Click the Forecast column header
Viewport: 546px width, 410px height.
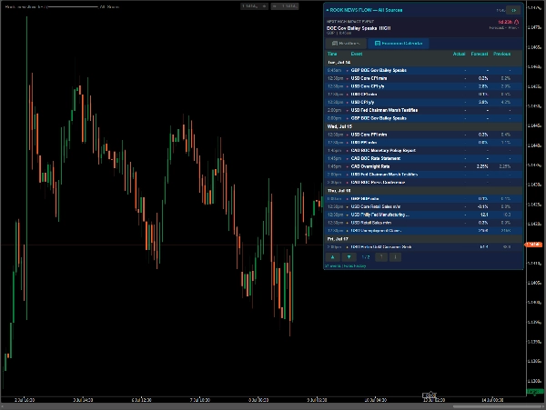(480, 54)
